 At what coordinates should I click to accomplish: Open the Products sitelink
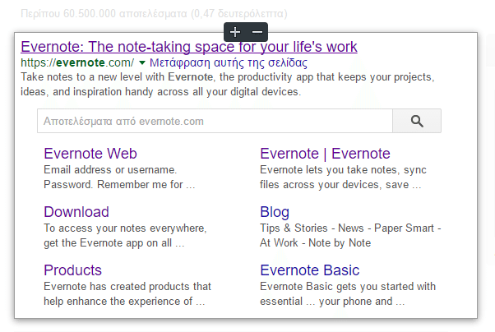point(72,270)
